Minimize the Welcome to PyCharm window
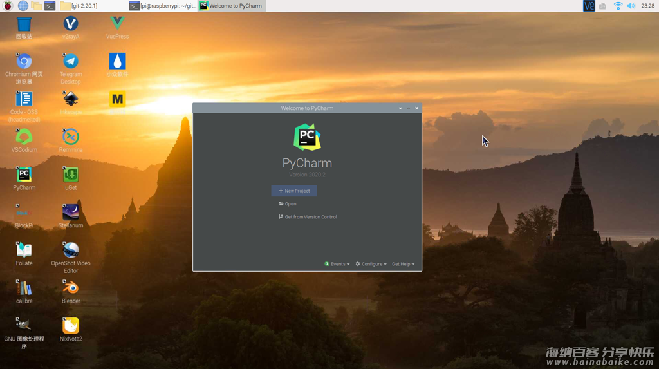The width and height of the screenshot is (659, 369). coord(400,108)
